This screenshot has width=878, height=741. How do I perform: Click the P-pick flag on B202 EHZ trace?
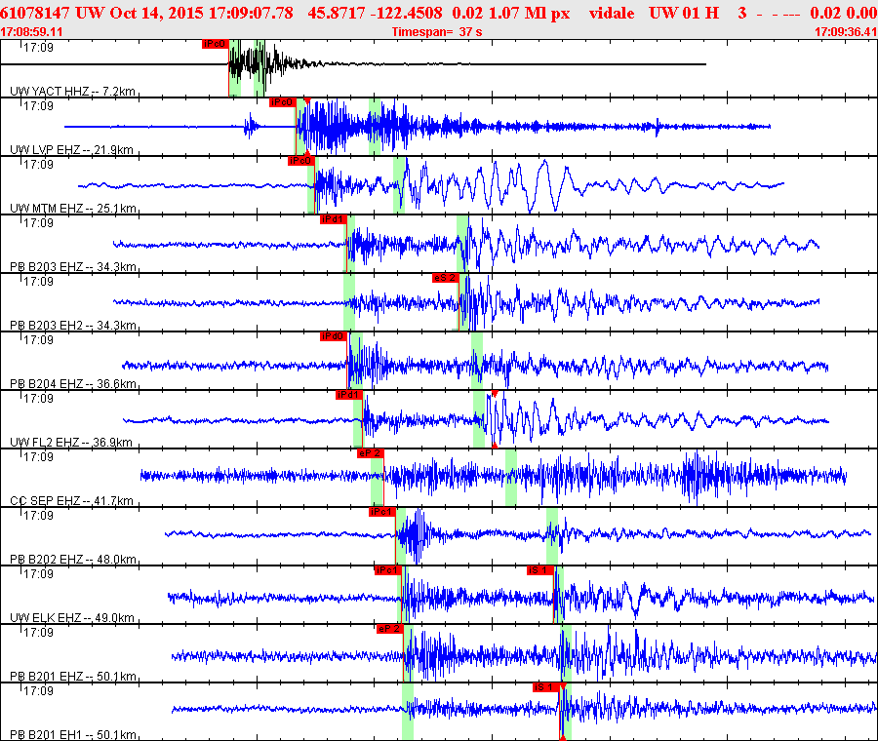381,512
